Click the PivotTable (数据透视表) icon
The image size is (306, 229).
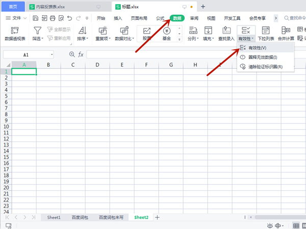coord(15,32)
